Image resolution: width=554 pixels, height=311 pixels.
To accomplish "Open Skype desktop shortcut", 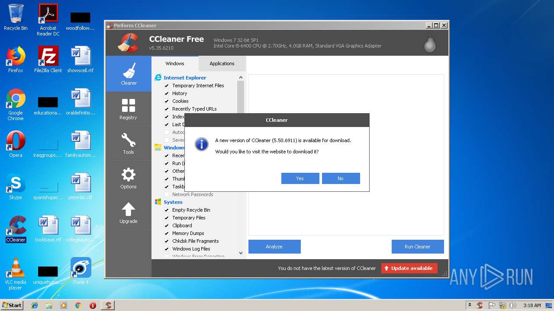I will (x=16, y=187).
